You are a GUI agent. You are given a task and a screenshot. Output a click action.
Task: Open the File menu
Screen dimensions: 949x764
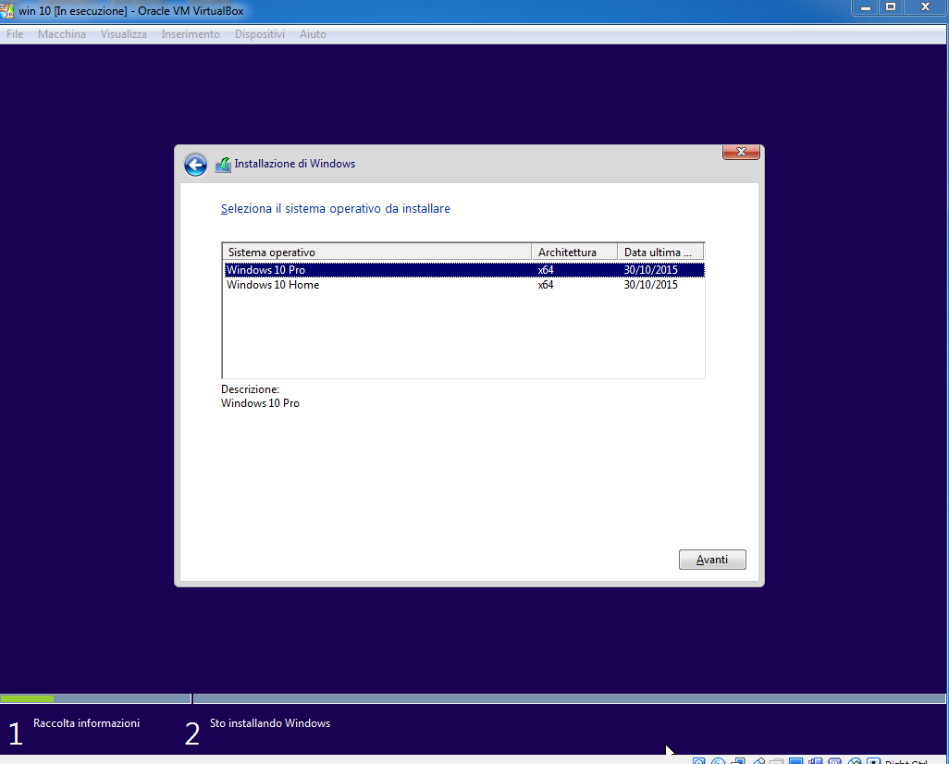(x=15, y=34)
